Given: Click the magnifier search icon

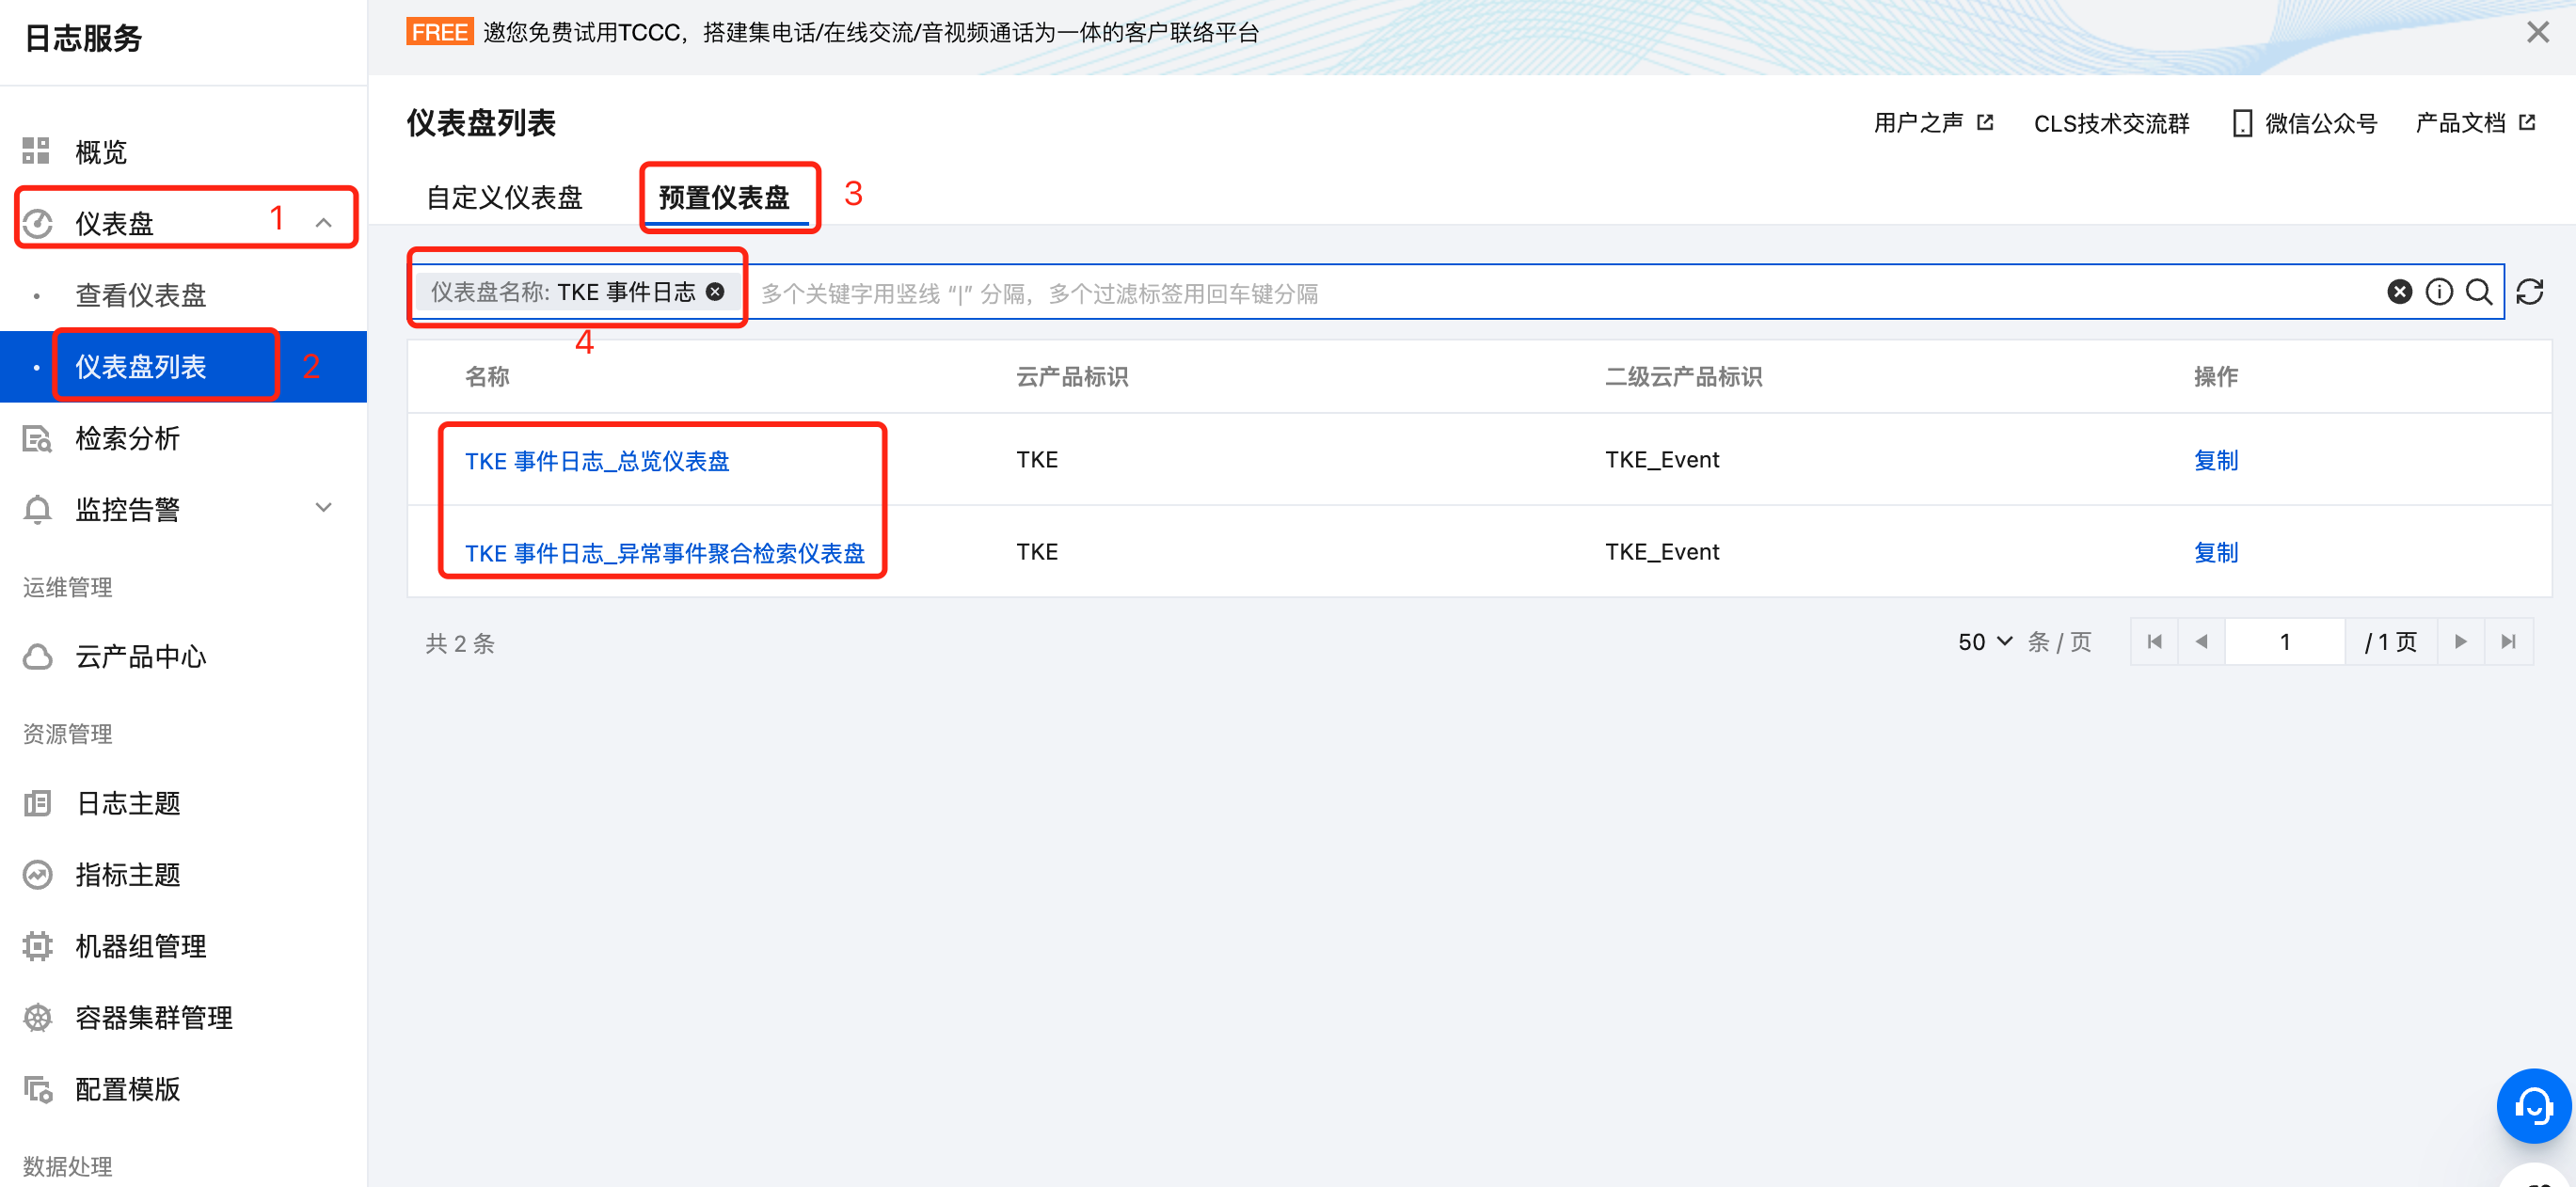Looking at the screenshot, I should point(2479,291).
